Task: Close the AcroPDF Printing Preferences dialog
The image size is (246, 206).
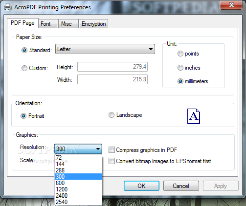Action: click(x=231, y=5)
